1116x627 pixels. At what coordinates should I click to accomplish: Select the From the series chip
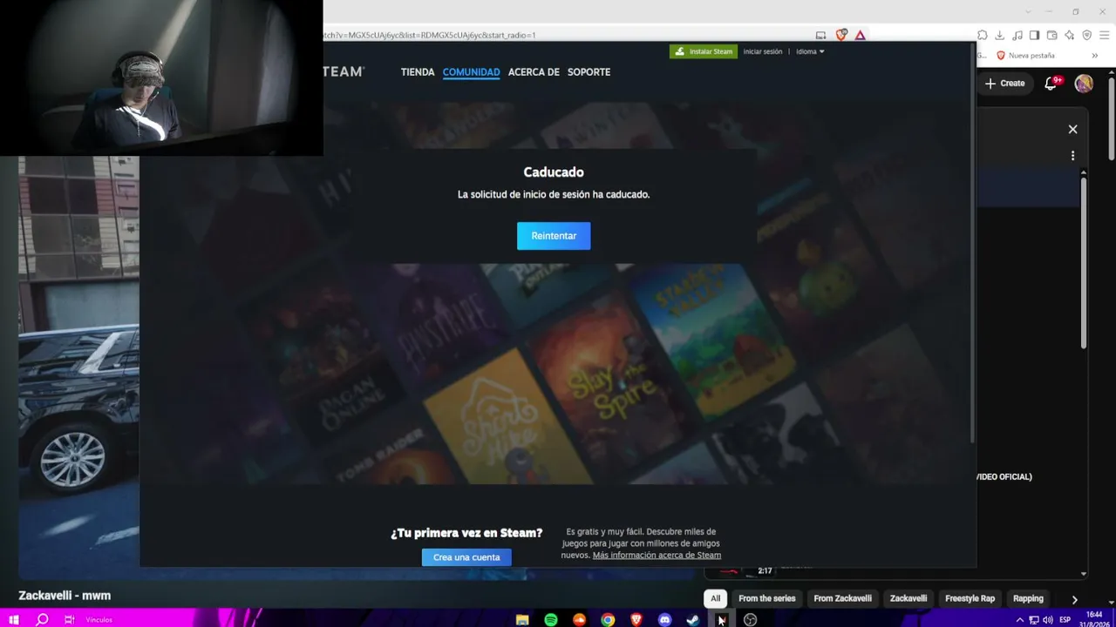[767, 598]
